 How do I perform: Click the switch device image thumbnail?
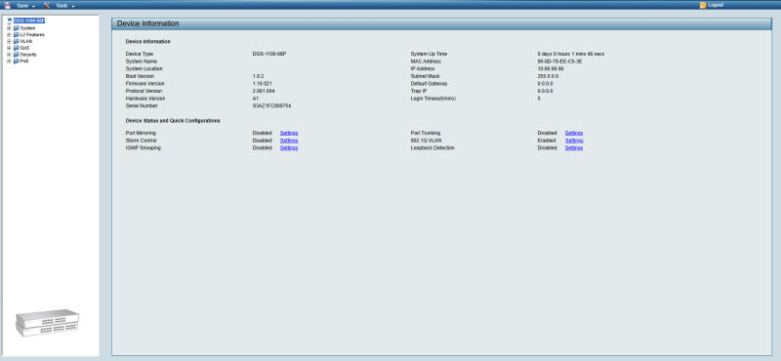pyautogui.click(x=47, y=322)
